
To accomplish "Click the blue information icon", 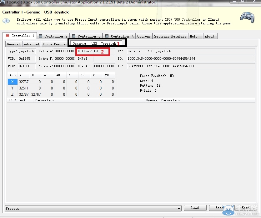I will click(6, 21).
